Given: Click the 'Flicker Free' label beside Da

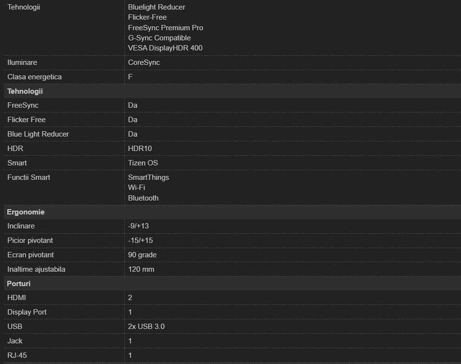Looking at the screenshot, I should click(27, 120).
